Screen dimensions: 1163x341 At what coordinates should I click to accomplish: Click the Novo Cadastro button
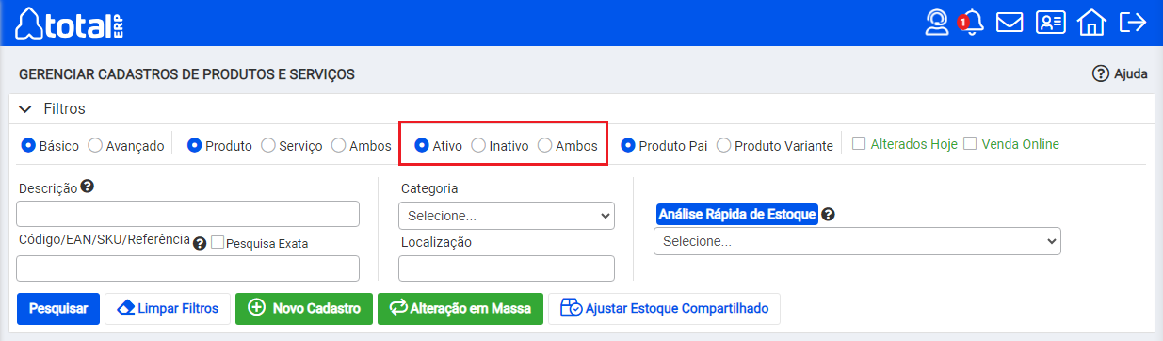[x=304, y=308]
